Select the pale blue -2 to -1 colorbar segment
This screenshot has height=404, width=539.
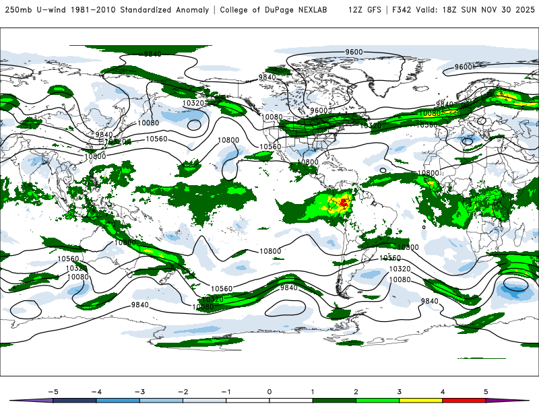pyautogui.click(x=205, y=401)
